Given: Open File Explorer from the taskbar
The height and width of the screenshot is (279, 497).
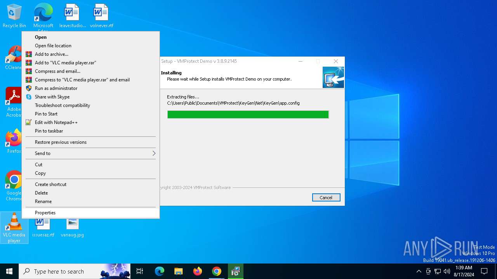Looking at the screenshot, I should point(179,271).
